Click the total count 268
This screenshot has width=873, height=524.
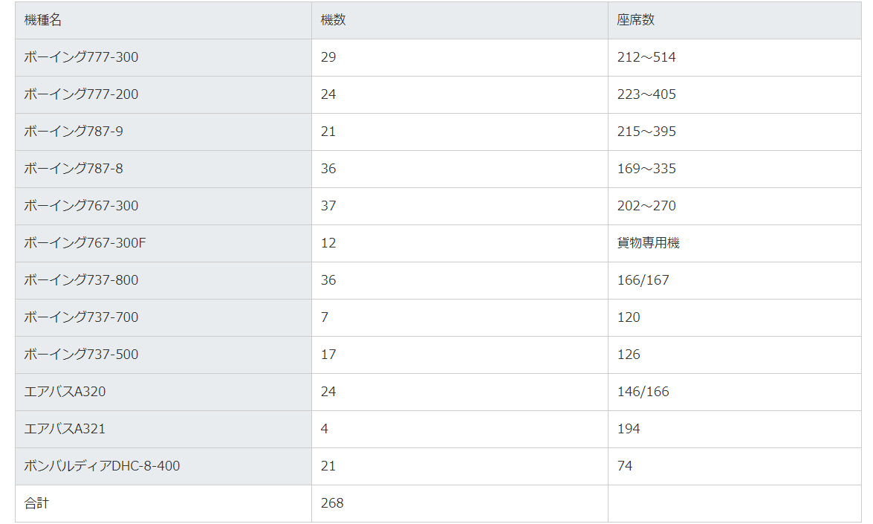click(332, 503)
